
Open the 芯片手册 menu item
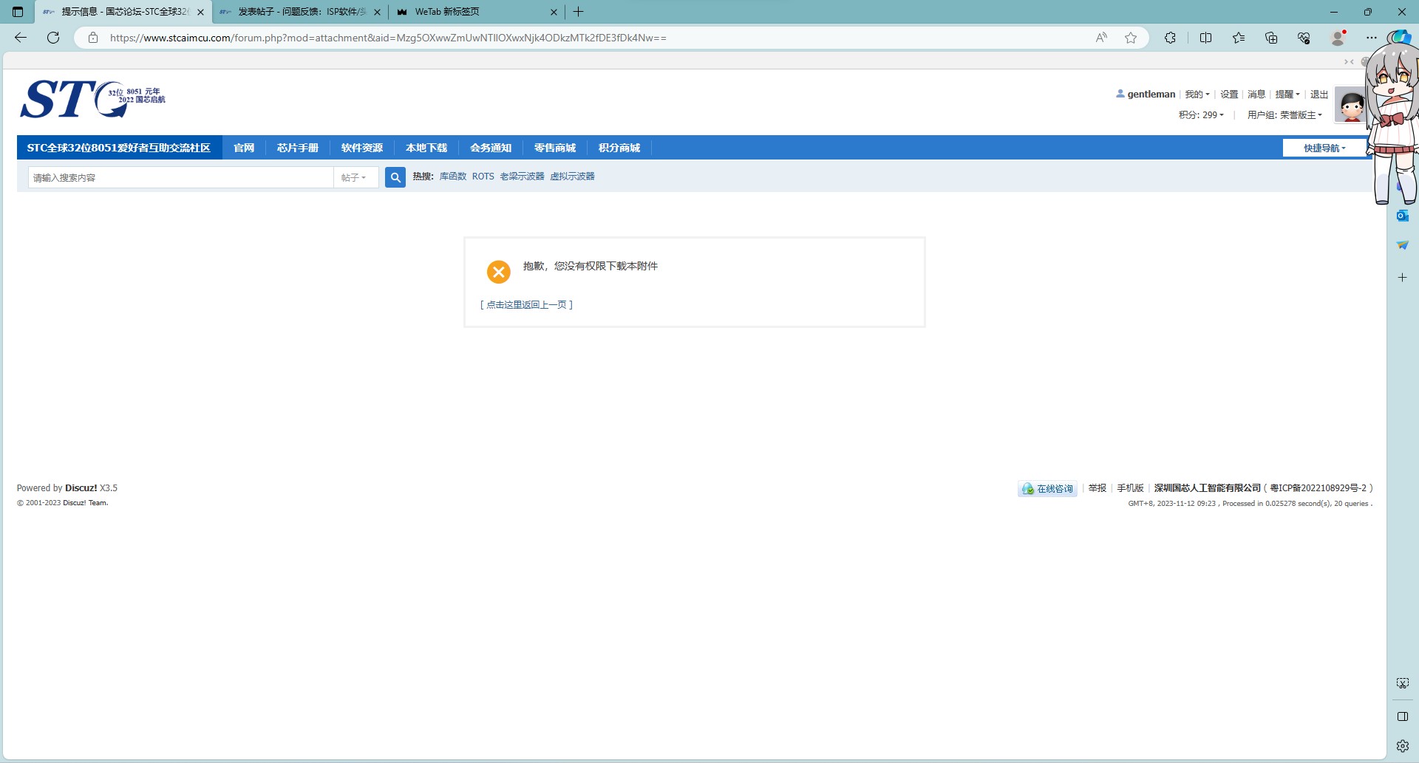tap(298, 148)
